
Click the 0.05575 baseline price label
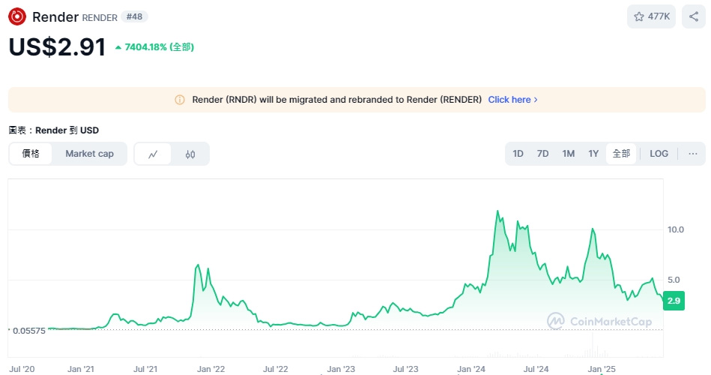point(28,331)
